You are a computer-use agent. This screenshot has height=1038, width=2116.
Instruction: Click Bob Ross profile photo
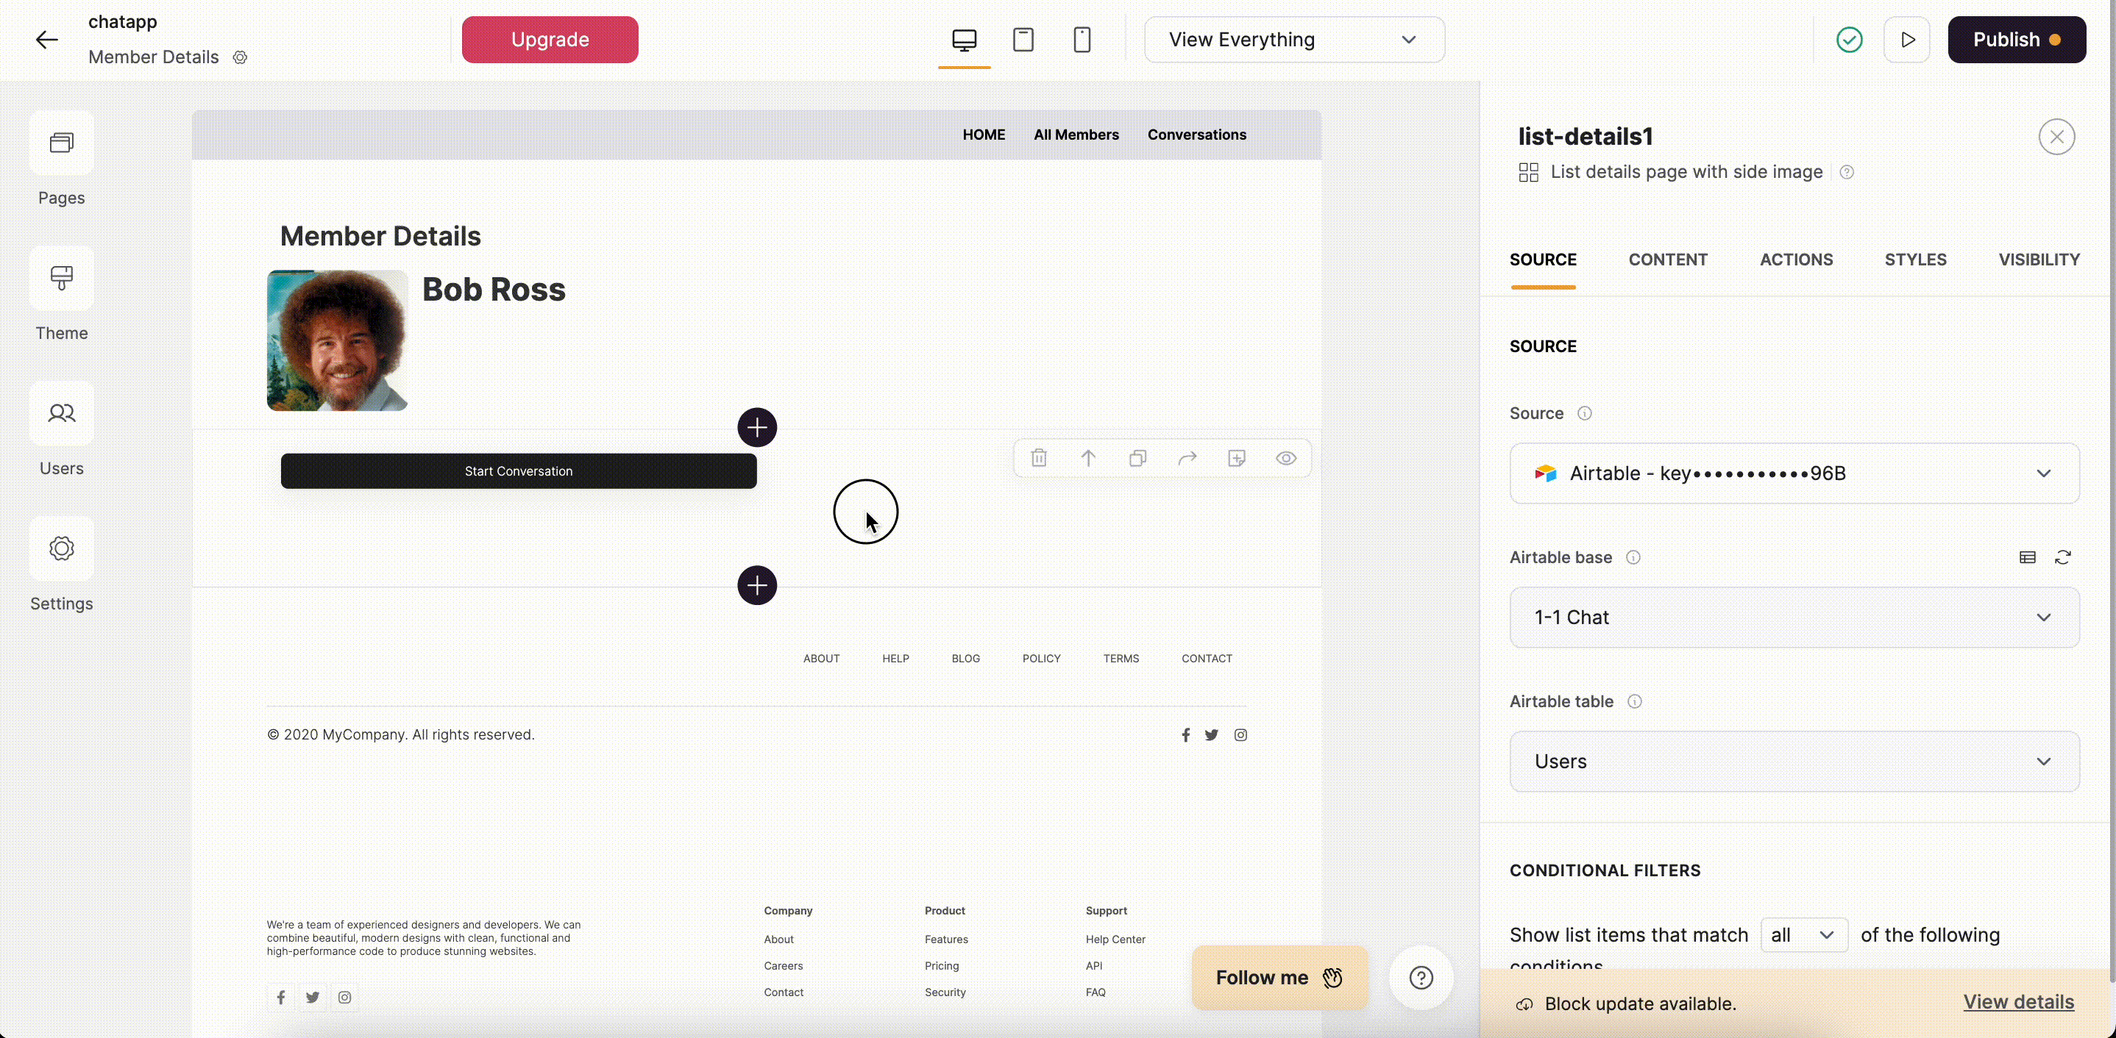(337, 340)
